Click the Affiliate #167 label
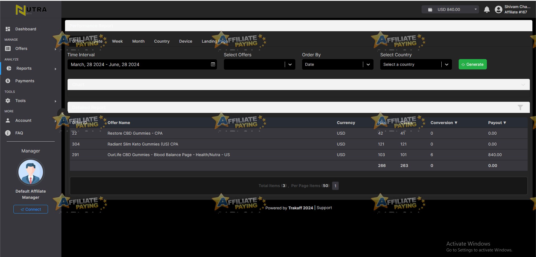Image resolution: width=536 pixels, height=257 pixels. (516, 12)
